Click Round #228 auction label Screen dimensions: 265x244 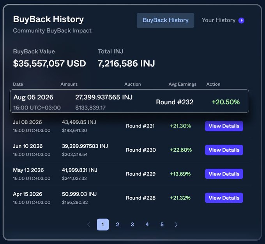(x=141, y=198)
